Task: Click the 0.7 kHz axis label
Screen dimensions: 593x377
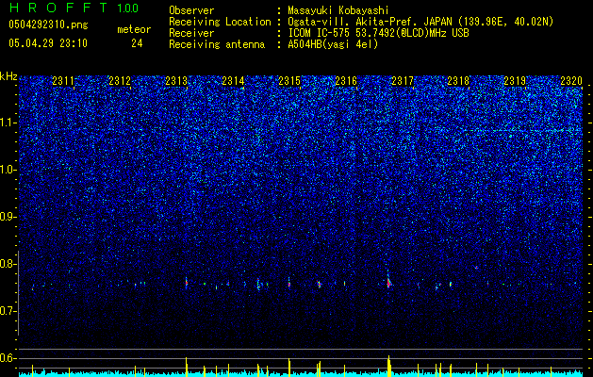Action: tap(8, 311)
